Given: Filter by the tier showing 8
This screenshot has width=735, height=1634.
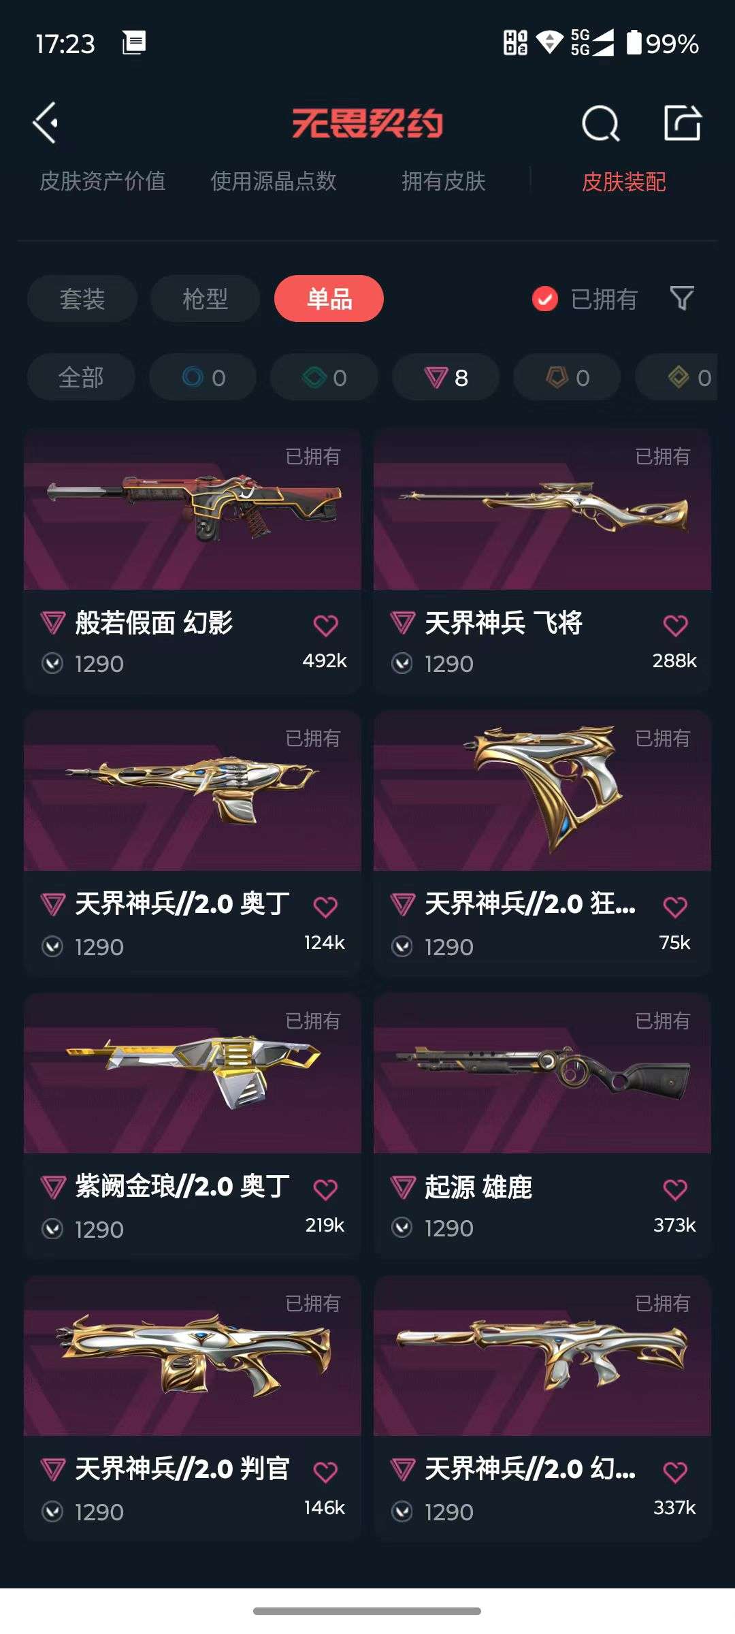Looking at the screenshot, I should 446,377.
